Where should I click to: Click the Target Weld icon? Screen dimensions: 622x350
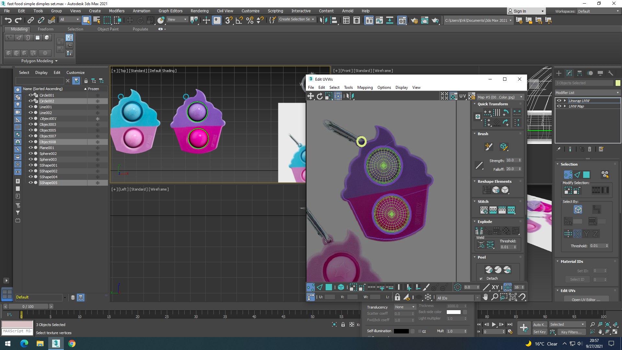pos(481,245)
